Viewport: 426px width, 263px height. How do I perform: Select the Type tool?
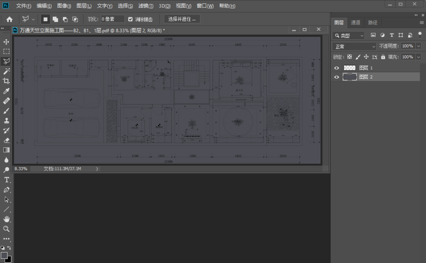[6, 179]
